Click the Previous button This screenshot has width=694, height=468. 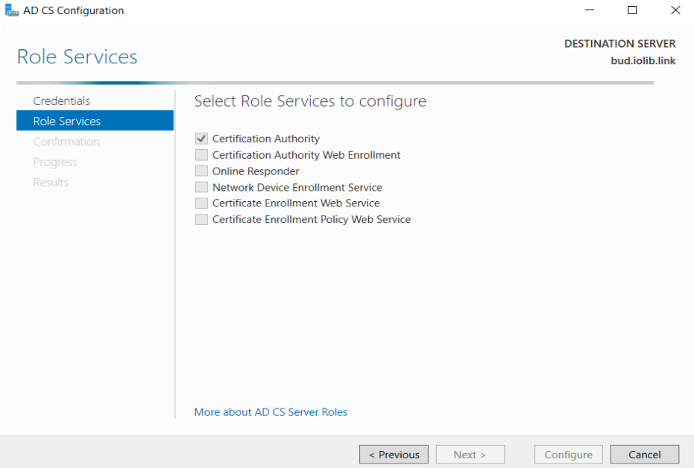tap(394, 455)
